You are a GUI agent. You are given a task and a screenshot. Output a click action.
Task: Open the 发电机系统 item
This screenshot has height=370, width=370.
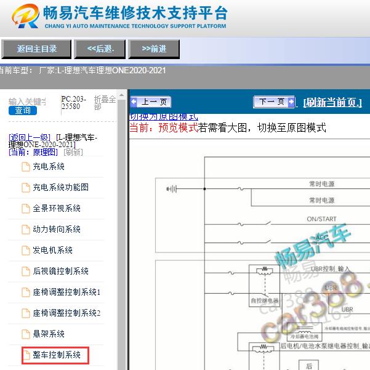coord(52,250)
